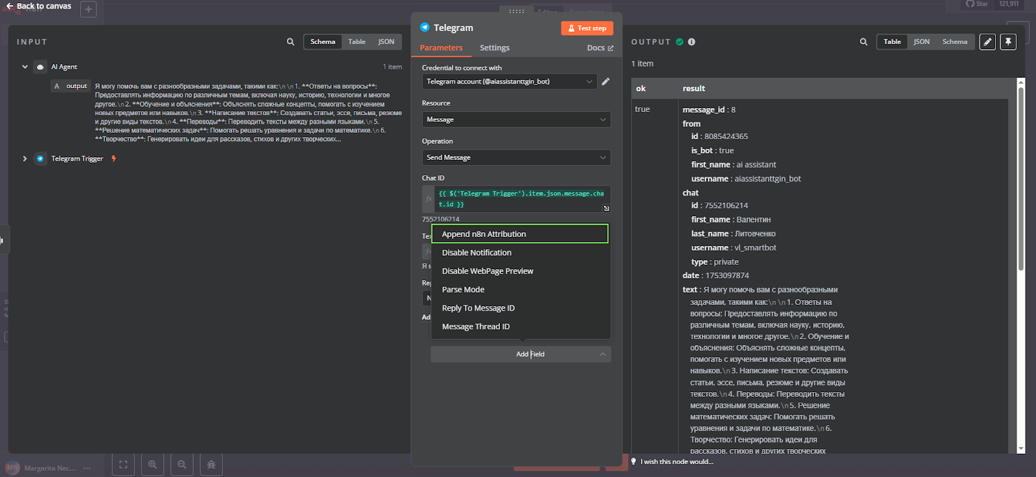Collapse the AI Agent input section
Viewport: 1036px width, 477px height.
pos(25,67)
